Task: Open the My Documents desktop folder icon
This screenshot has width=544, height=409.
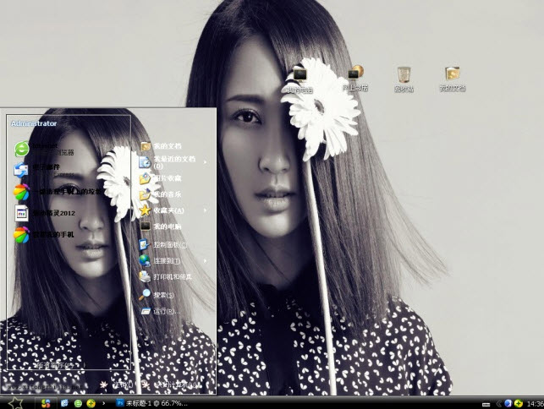Action: pos(453,79)
